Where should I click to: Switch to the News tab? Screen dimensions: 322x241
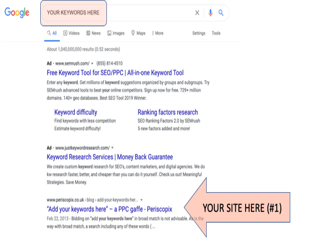[x=93, y=33]
